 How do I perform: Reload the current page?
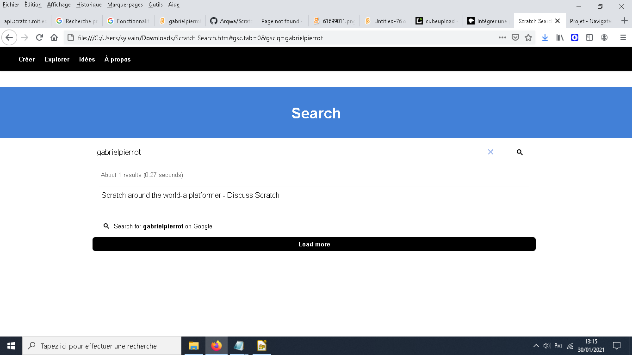click(39, 37)
